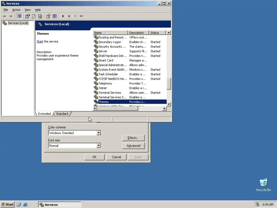Sort by the Status column header
This screenshot has width=277, height=208.
157,33
